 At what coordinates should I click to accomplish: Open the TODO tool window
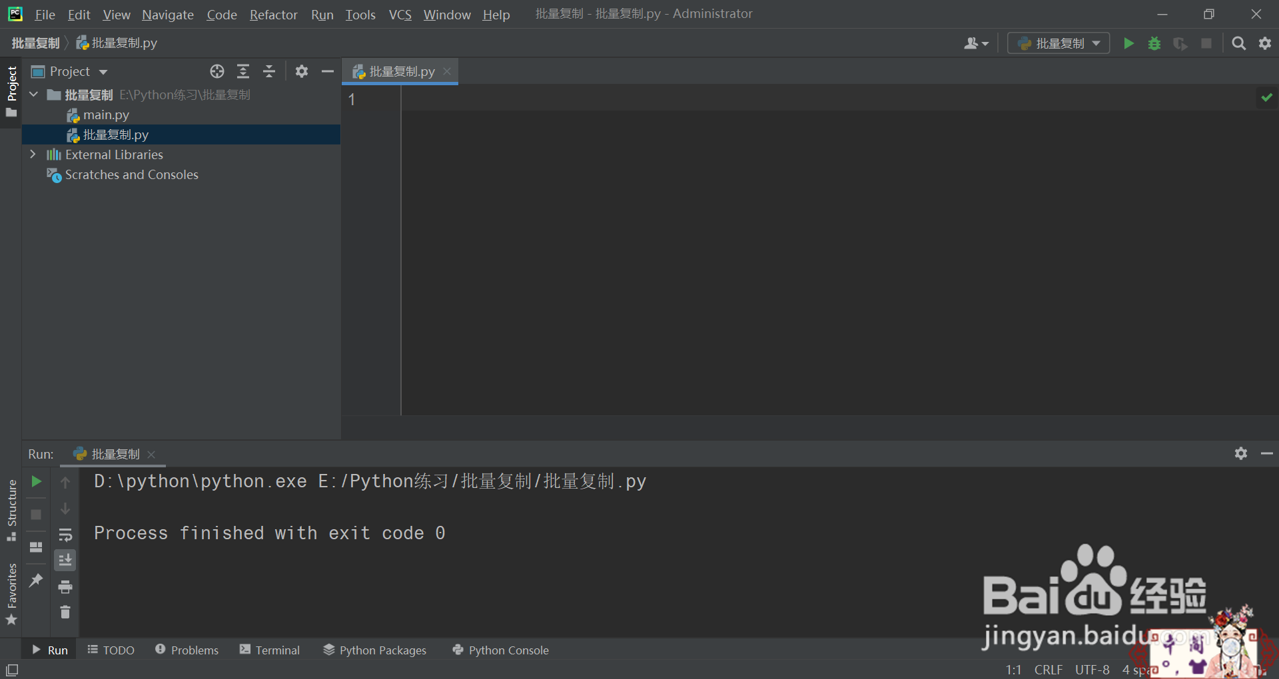pos(111,650)
